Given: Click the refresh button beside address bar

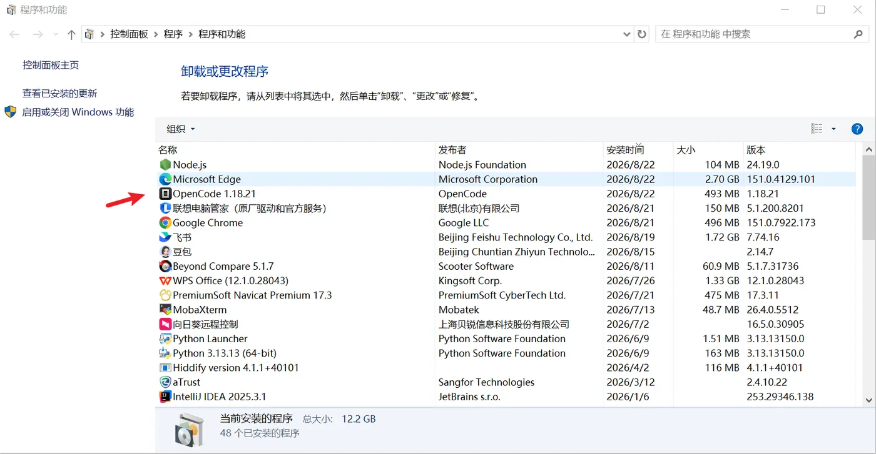Looking at the screenshot, I should 642,34.
